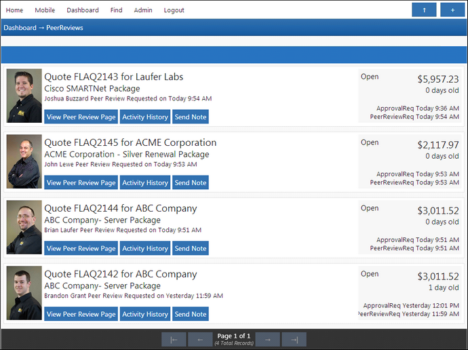Viewport: 468px width, 350px height.
Task: Click Logout in the top navigation
Action: pos(174,10)
